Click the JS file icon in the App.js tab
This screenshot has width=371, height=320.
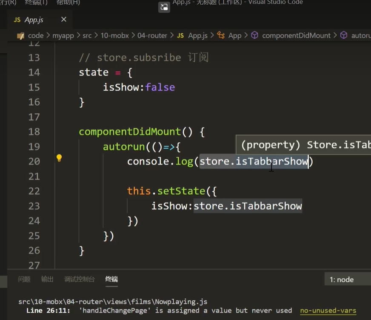[x=17, y=20]
